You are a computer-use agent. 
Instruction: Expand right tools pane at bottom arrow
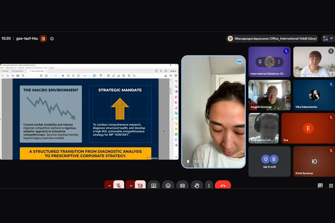[176, 157]
